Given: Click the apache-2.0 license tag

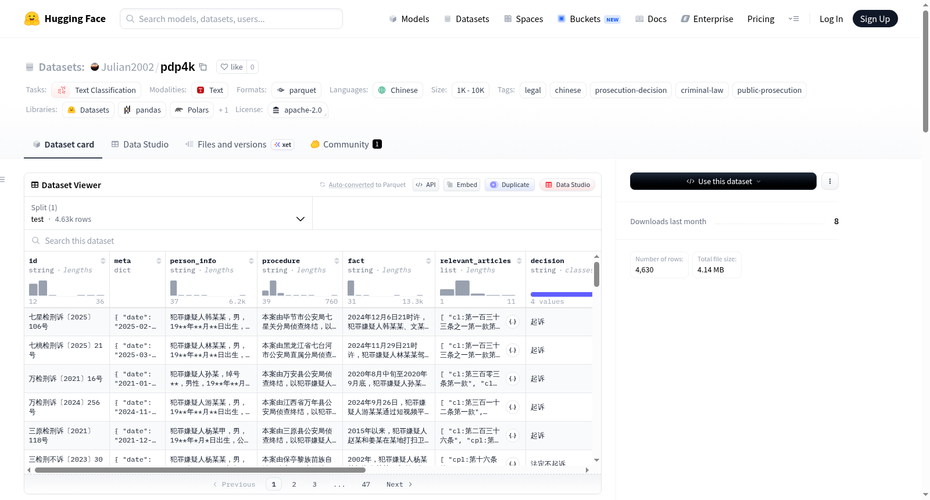Looking at the screenshot, I should click(x=298, y=110).
